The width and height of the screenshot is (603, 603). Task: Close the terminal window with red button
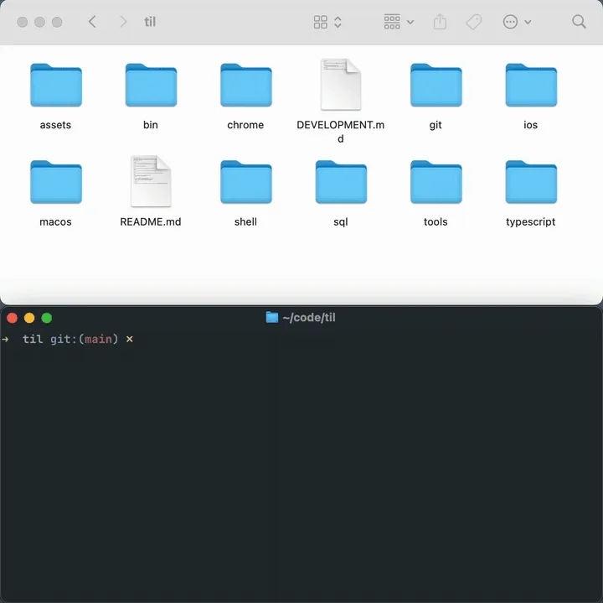tap(12, 318)
